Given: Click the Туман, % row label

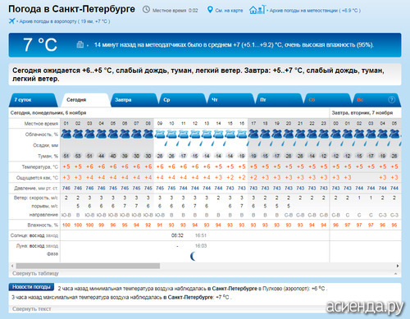Looking at the screenshot, I should [x=48, y=156].
